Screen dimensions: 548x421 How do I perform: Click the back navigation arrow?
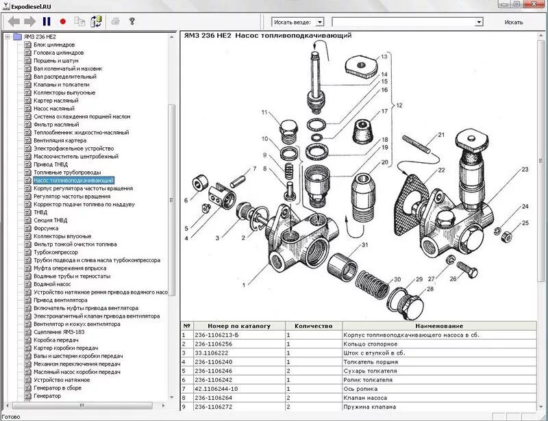[14, 22]
